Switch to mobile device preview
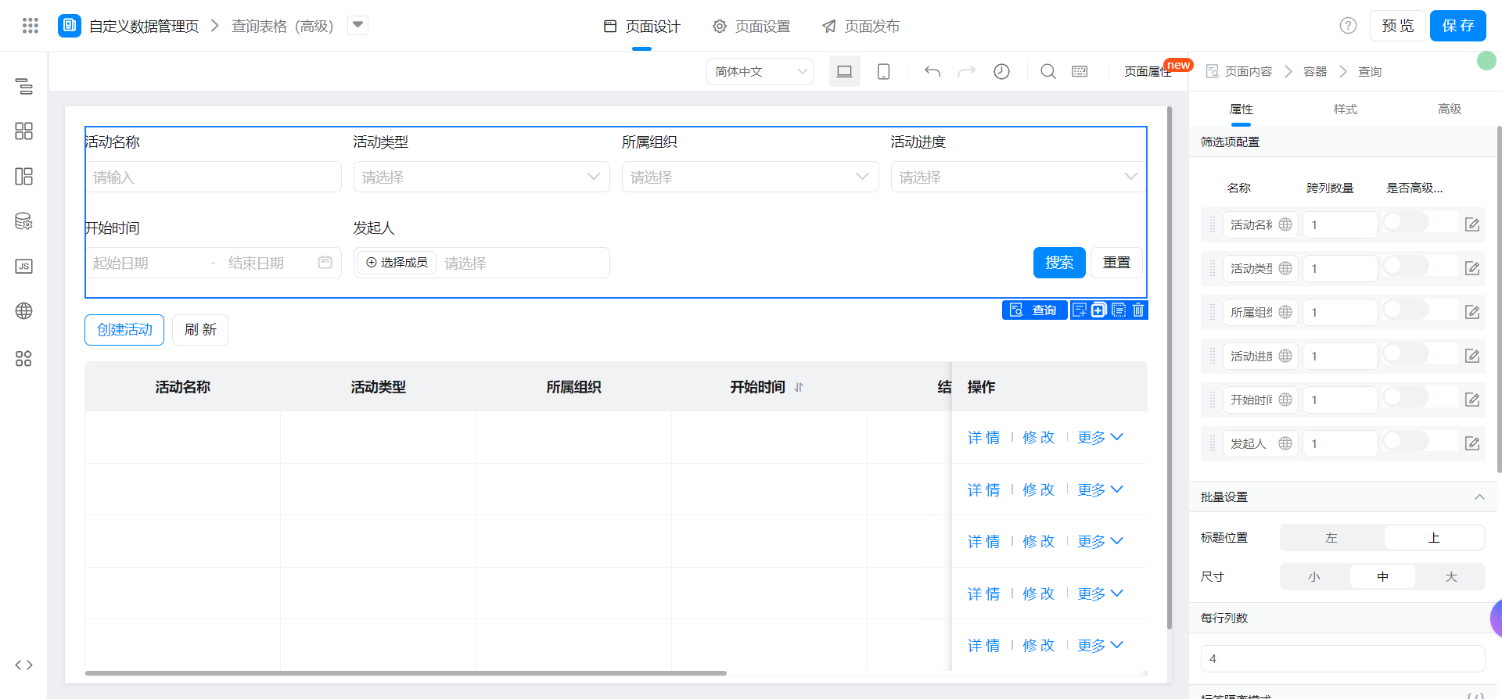This screenshot has width=1502, height=699. [884, 71]
